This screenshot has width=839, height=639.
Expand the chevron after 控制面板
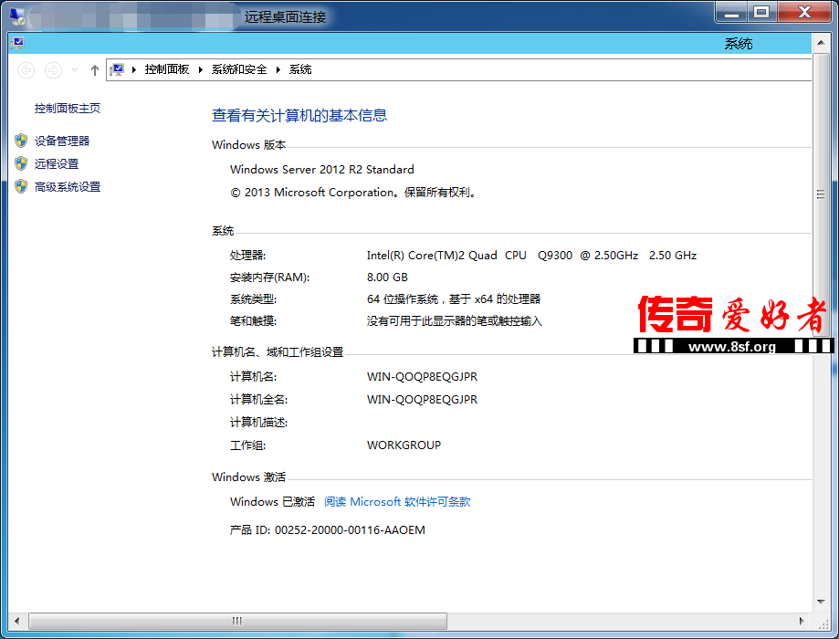pos(201,69)
